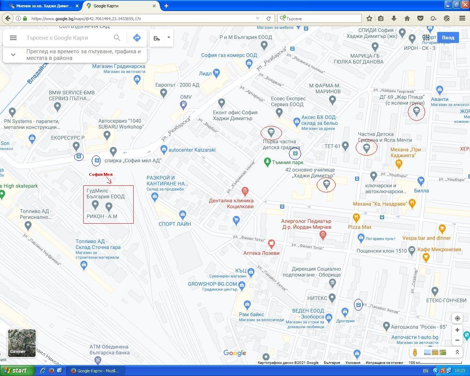Open directions with the blue arrow icon

tap(137, 38)
